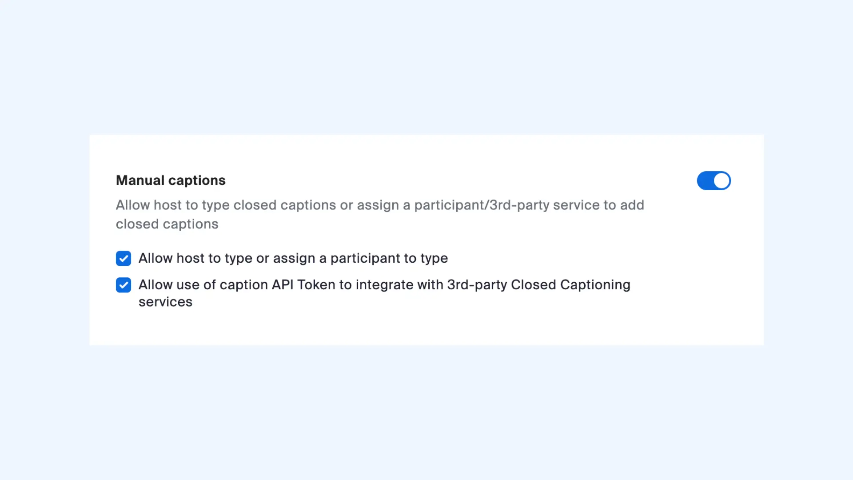Click the checkmark for 3rd-party Closed Captioning services
853x480 pixels.
click(123, 285)
